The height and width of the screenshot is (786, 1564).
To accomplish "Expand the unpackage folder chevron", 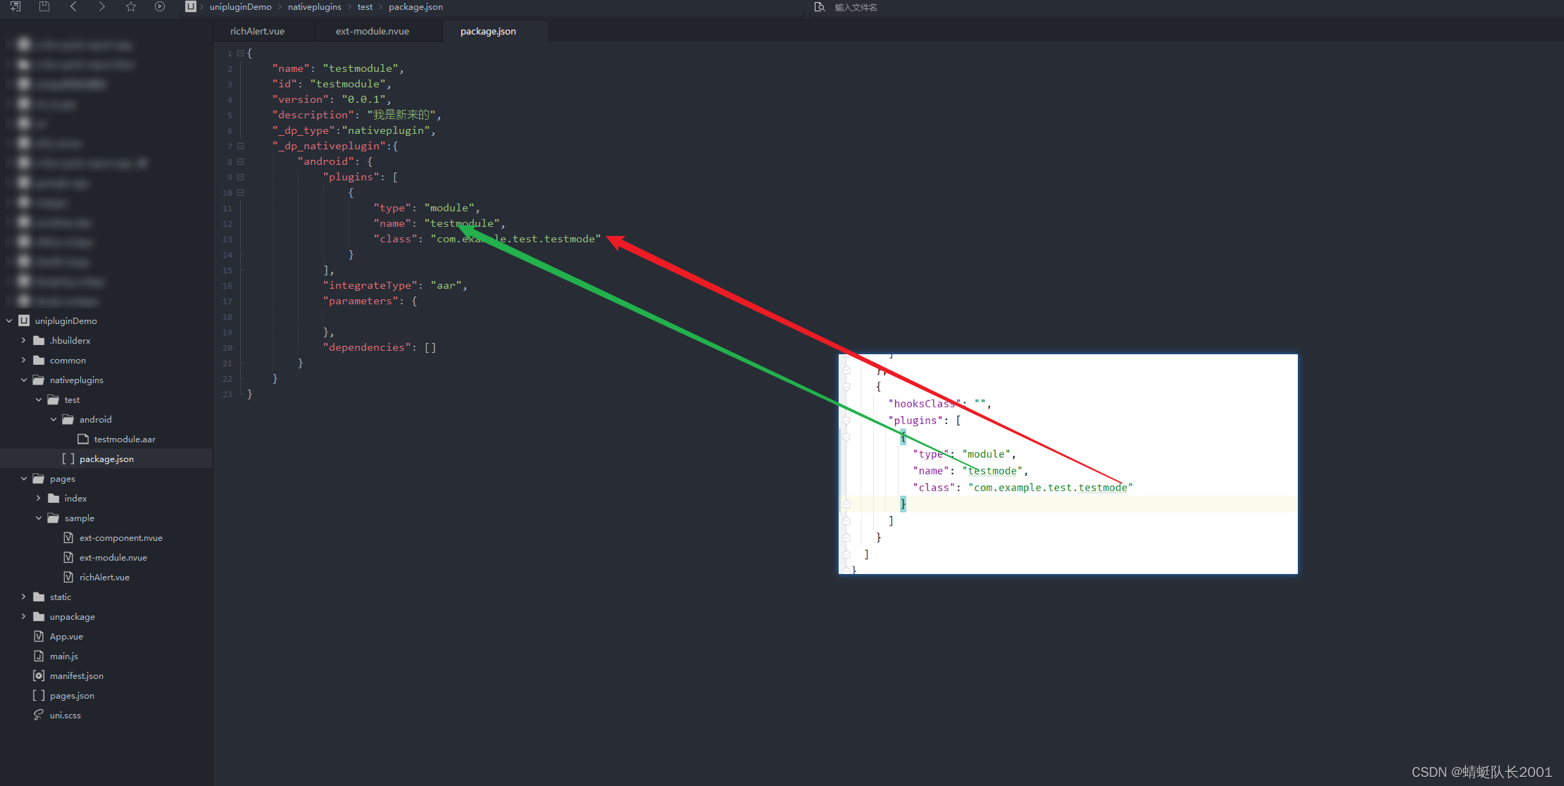I will click(x=23, y=616).
